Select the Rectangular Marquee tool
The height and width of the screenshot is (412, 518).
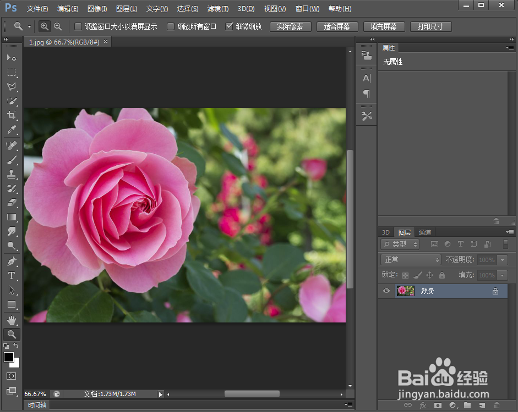(12, 72)
